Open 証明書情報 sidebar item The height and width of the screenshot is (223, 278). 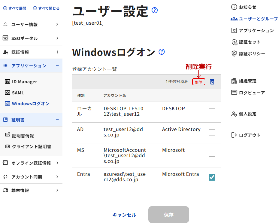tap(23, 136)
